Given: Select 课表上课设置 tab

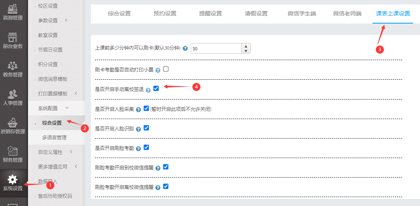Looking at the screenshot, I should point(393,14).
